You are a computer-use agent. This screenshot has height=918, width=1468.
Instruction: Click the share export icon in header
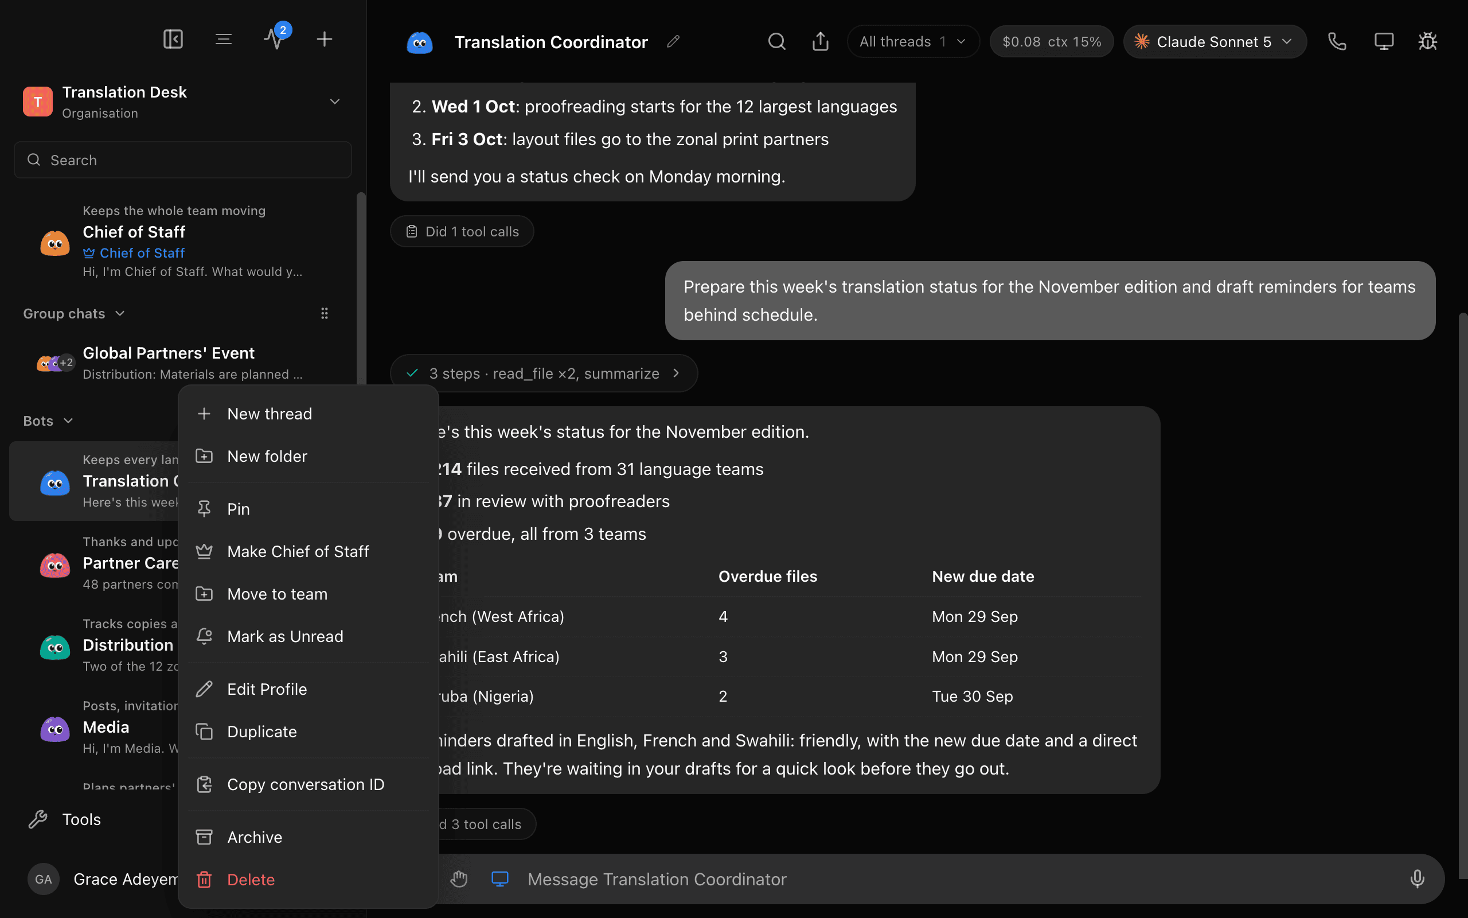(x=820, y=41)
